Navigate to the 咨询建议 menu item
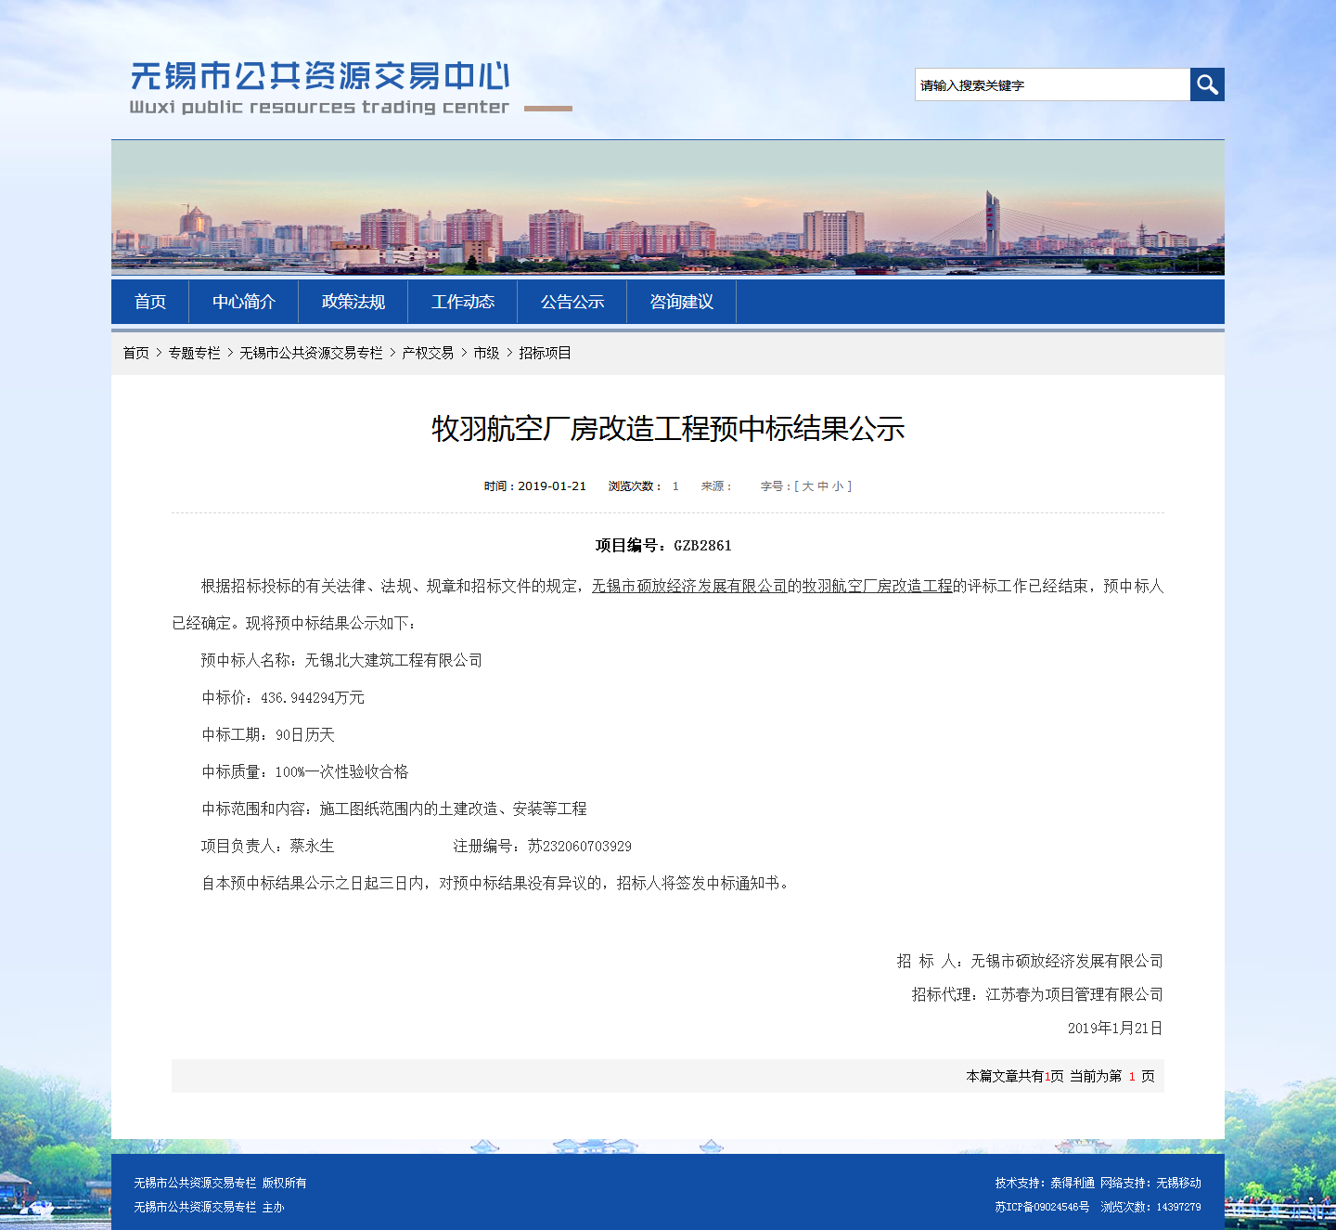 (681, 302)
